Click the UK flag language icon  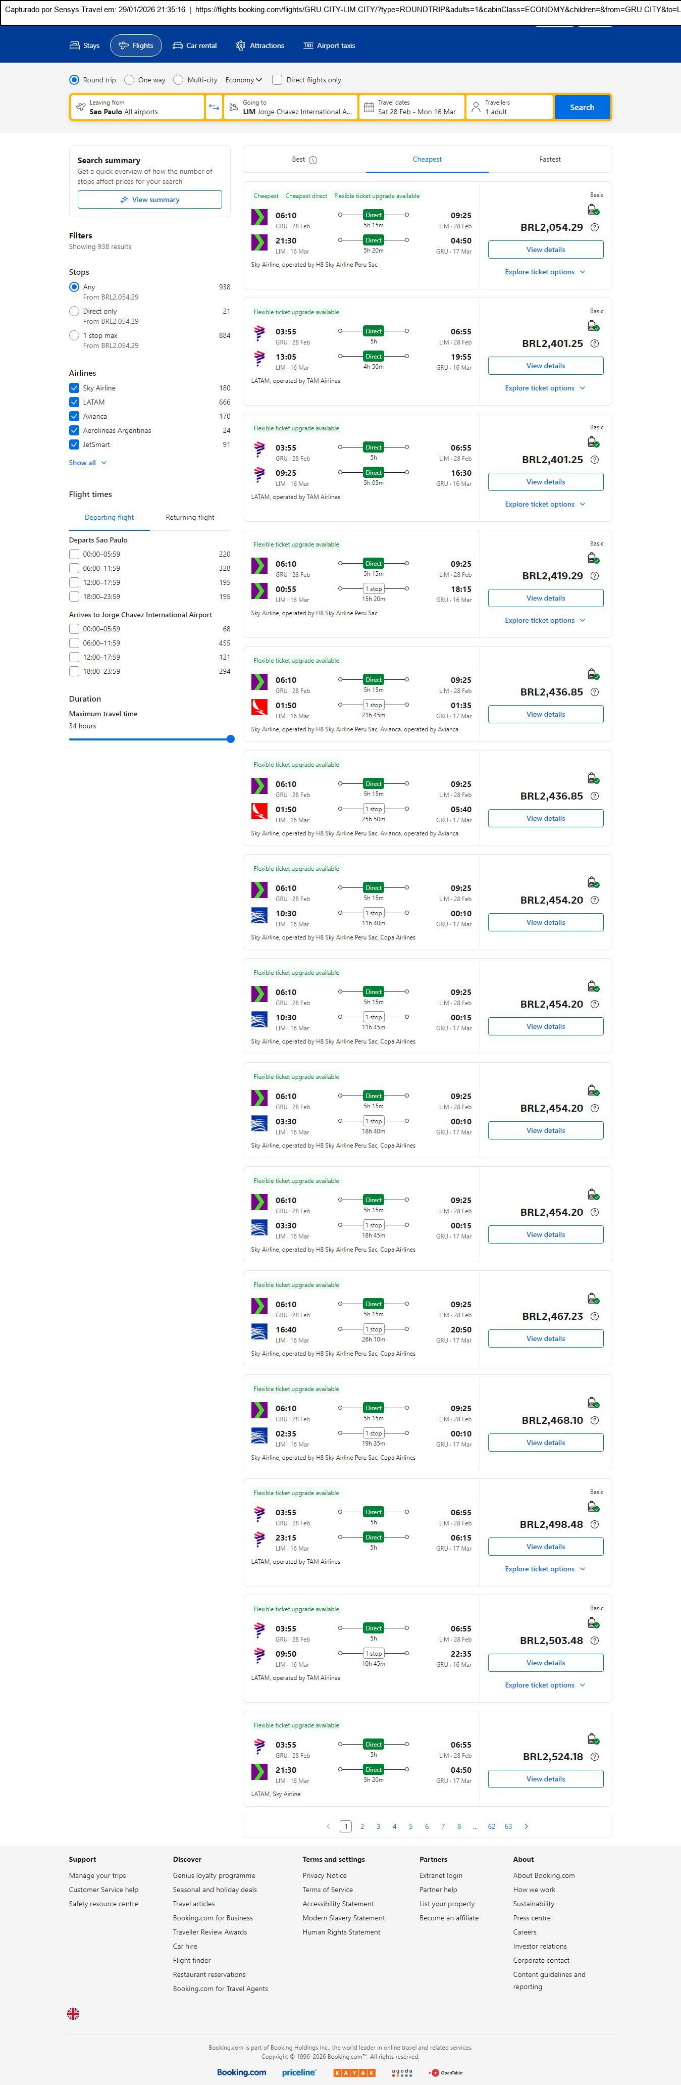click(73, 2013)
